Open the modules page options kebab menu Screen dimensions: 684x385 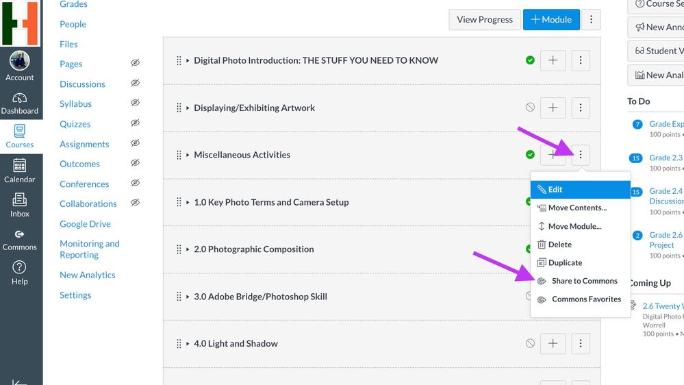(x=591, y=19)
